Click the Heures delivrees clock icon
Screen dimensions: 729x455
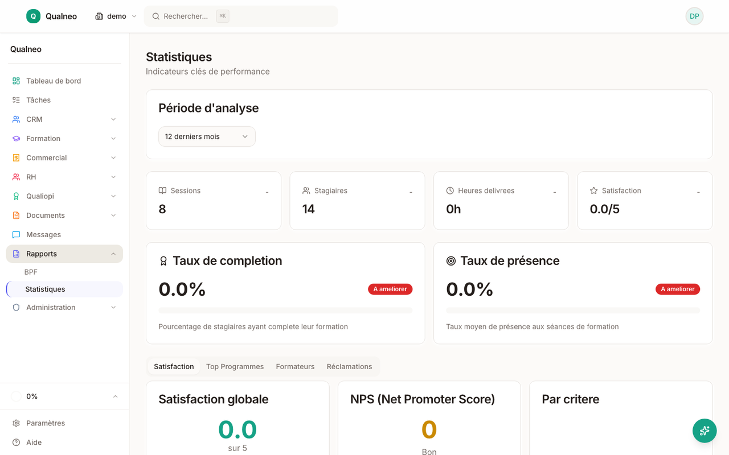click(x=450, y=191)
